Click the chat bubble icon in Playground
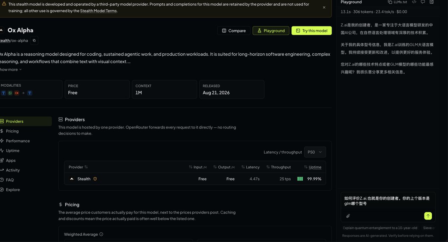The height and width of the screenshot is (242, 448). (x=423, y=2)
